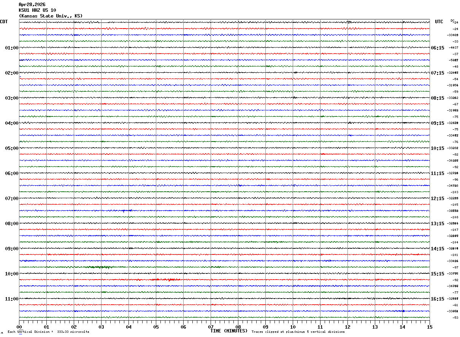
Task: Click the UTC timezone label
Action: coord(439,22)
